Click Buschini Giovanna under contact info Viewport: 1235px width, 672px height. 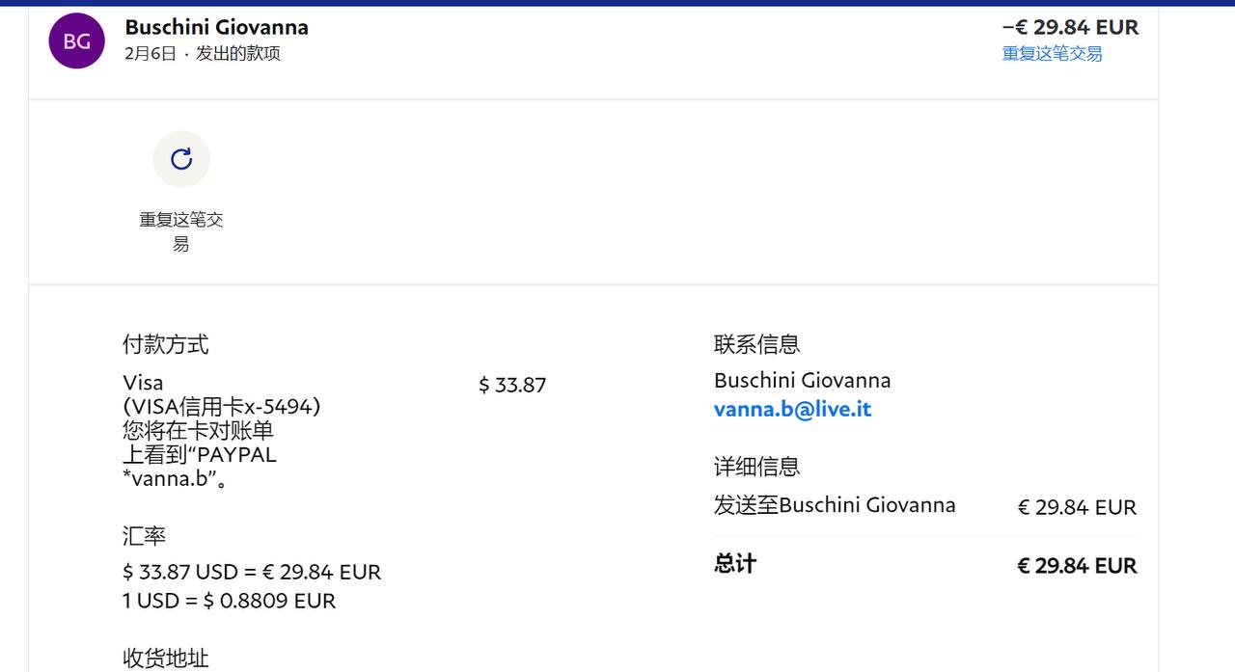pyautogui.click(x=802, y=381)
